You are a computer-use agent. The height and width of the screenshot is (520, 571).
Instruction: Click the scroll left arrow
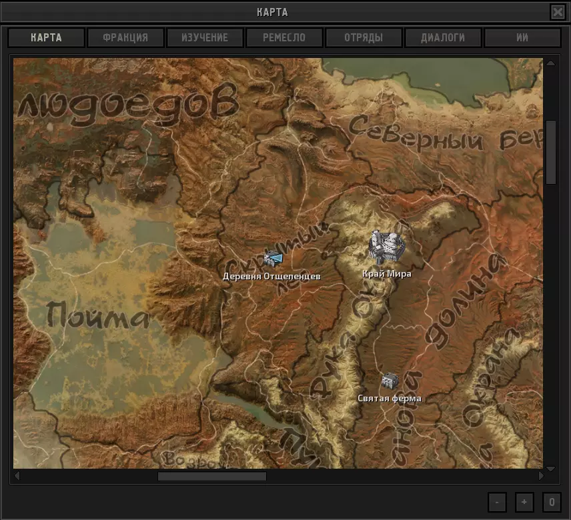(17, 476)
